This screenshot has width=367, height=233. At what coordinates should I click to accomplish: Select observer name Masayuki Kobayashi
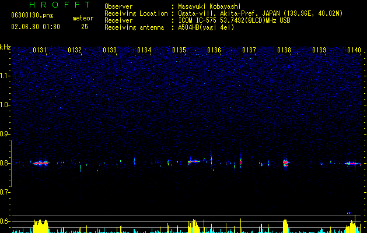point(209,6)
